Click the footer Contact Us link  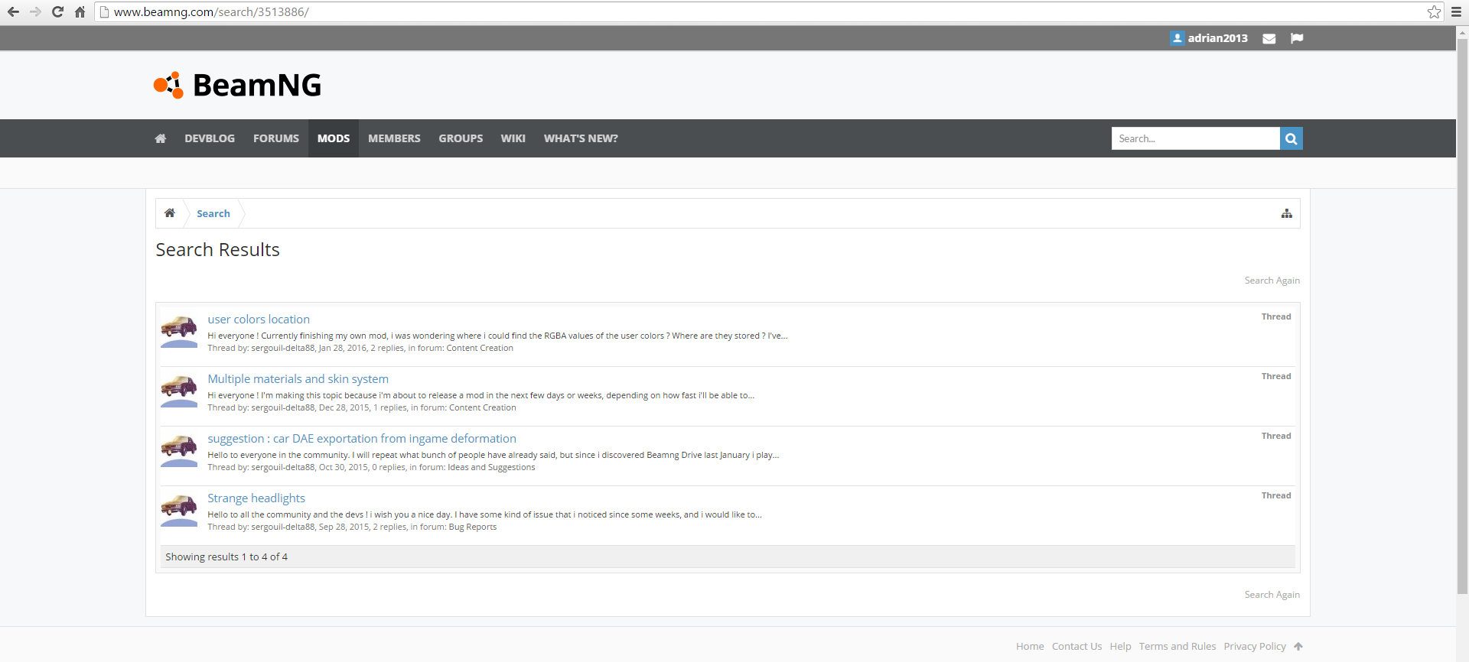point(1077,646)
